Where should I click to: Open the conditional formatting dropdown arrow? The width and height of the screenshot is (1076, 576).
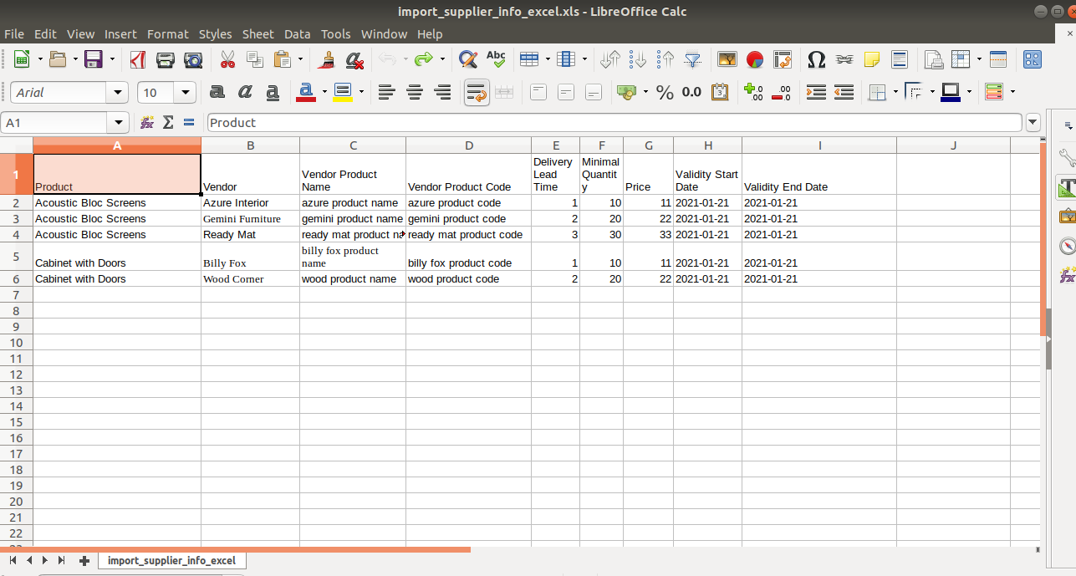(x=1012, y=92)
